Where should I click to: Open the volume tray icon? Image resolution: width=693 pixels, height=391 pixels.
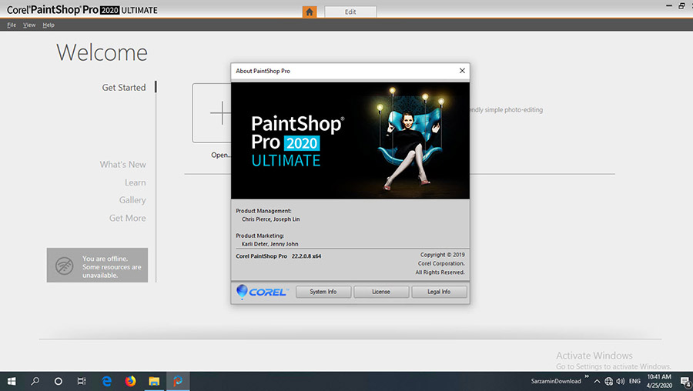point(621,381)
